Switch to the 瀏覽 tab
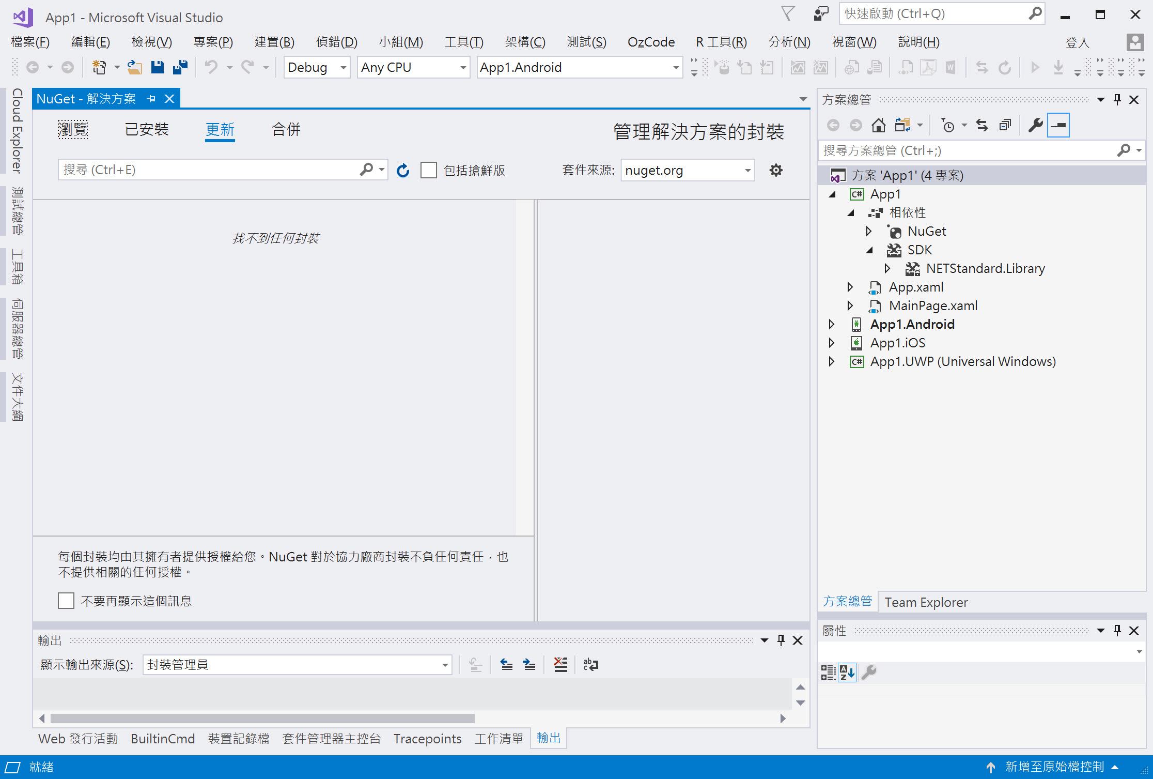The image size is (1153, 779). (73, 129)
